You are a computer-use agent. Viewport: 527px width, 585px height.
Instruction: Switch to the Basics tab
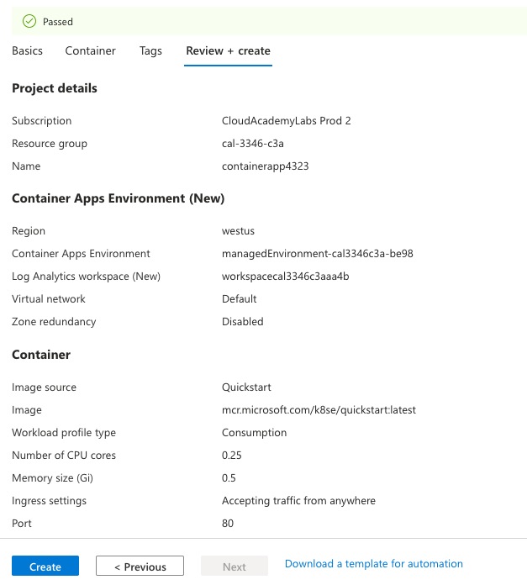tap(27, 51)
